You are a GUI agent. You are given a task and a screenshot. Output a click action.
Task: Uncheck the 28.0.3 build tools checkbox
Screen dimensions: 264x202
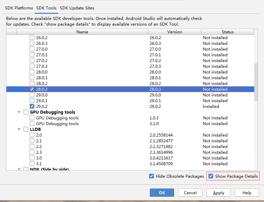32,89
